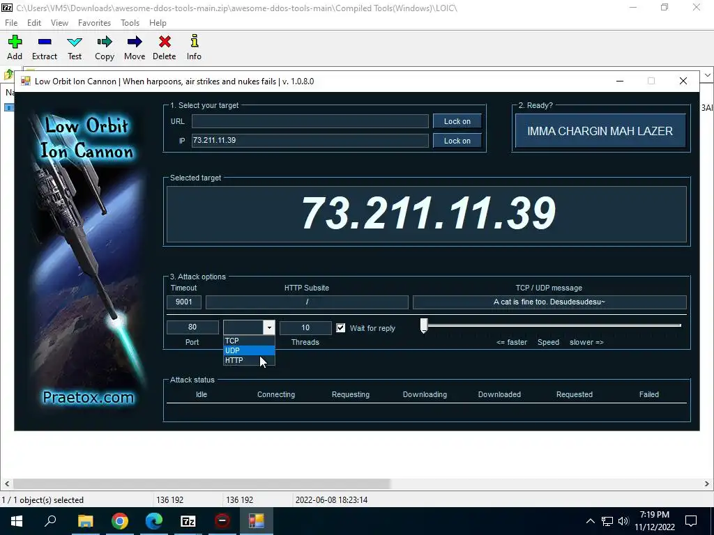The height and width of the screenshot is (535, 714).
Task: Click the Low Orbit Ion Cannon title bar icon
Action: [x=26, y=82]
